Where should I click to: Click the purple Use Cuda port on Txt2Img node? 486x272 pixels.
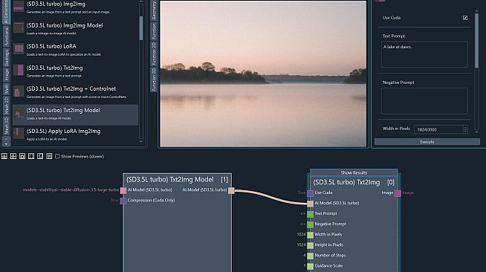point(311,193)
